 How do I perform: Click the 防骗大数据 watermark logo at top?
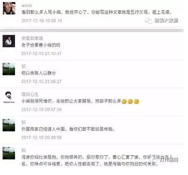point(162,21)
